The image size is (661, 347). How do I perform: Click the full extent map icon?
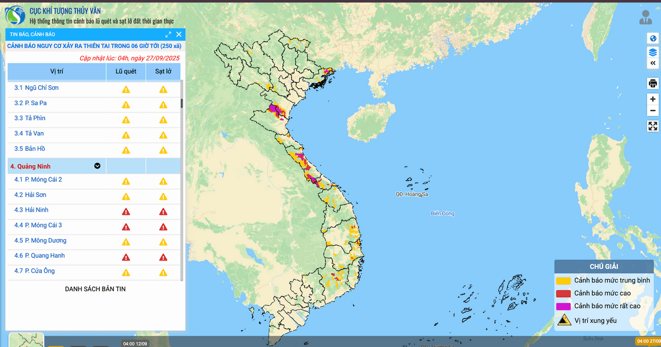point(653,126)
